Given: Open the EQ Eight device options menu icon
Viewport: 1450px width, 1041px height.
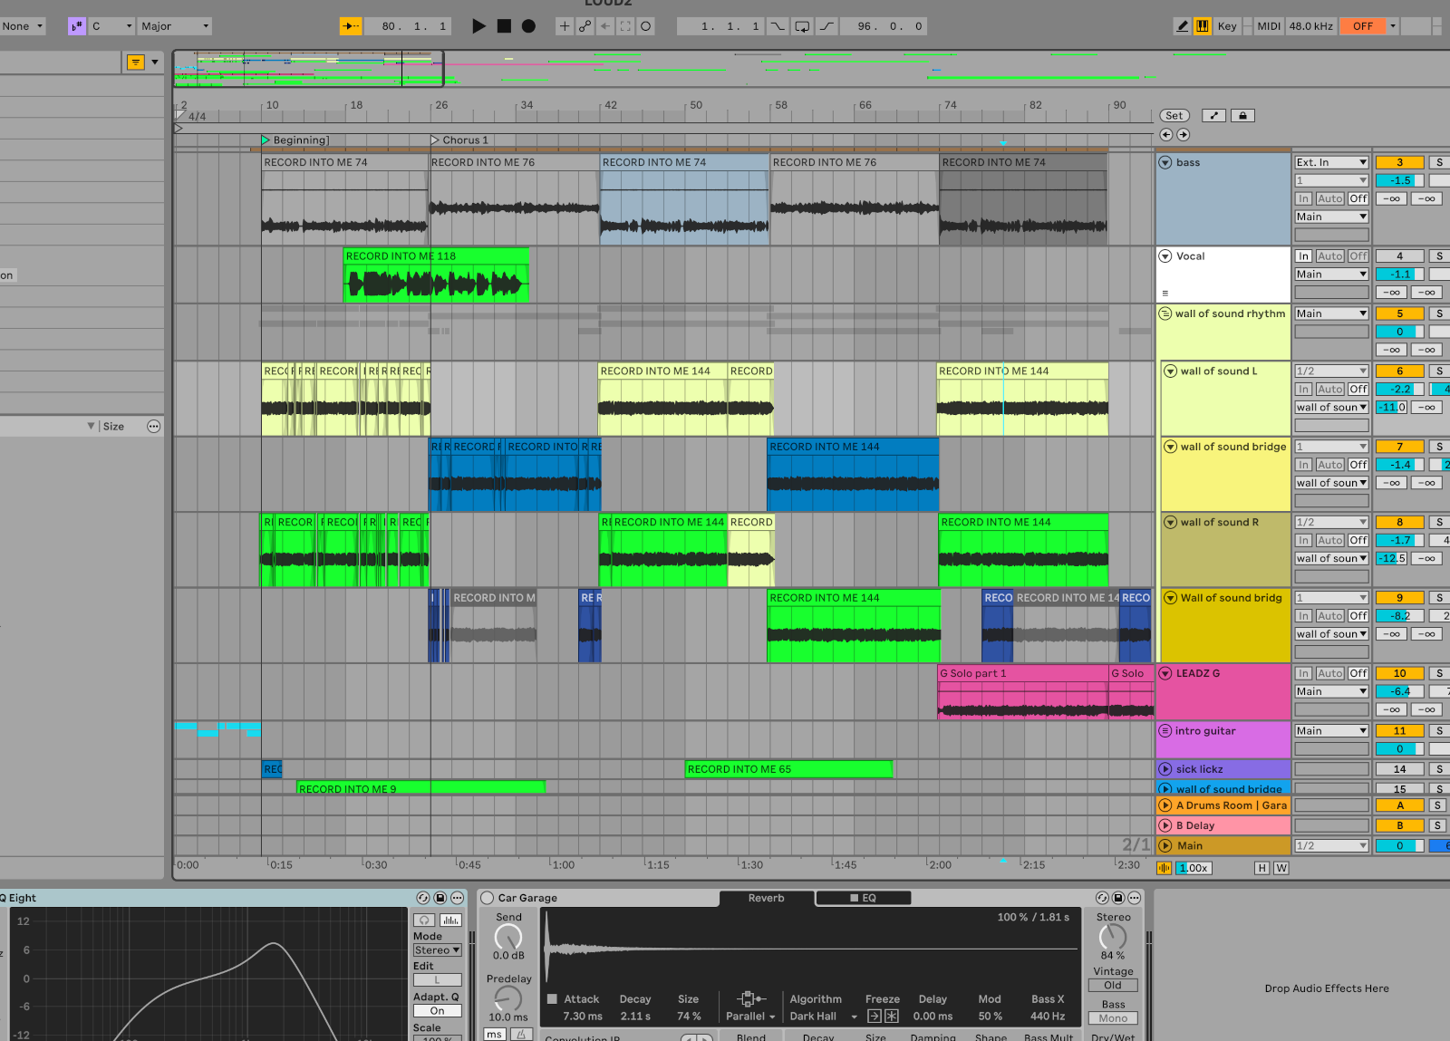Looking at the screenshot, I should pyautogui.click(x=458, y=898).
